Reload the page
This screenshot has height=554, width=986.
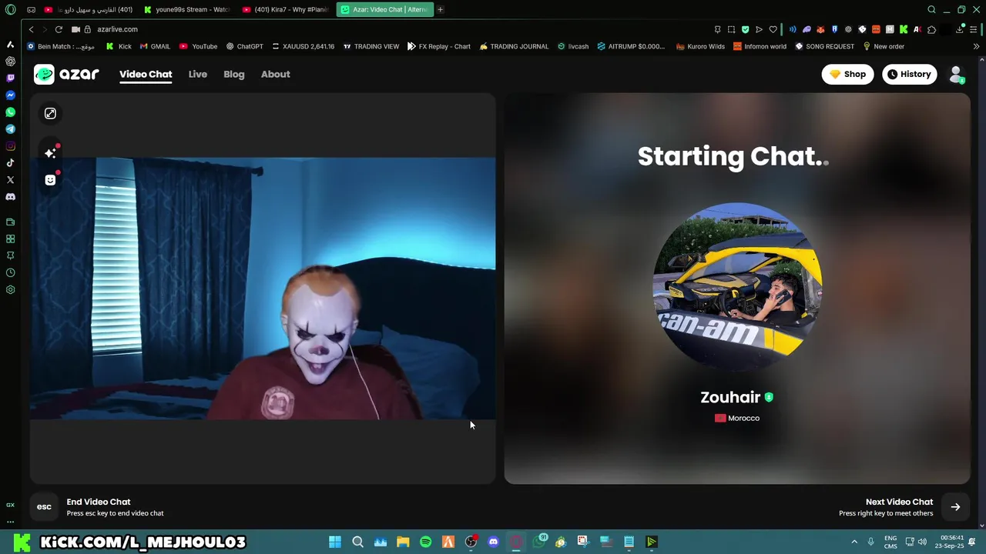(59, 29)
